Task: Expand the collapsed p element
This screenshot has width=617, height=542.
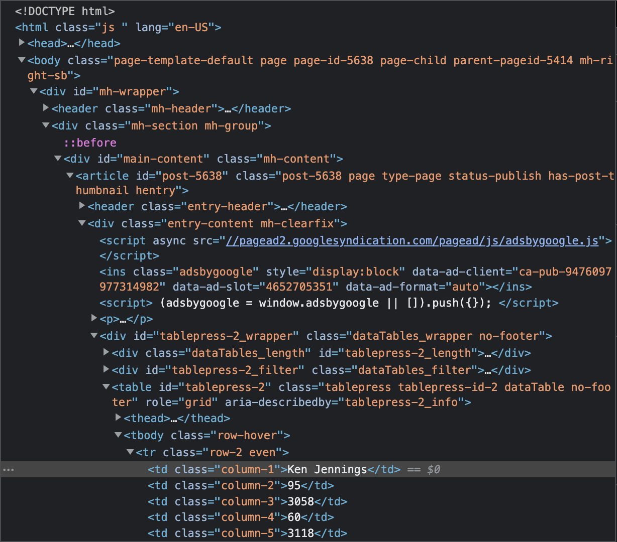Action: 94,318
